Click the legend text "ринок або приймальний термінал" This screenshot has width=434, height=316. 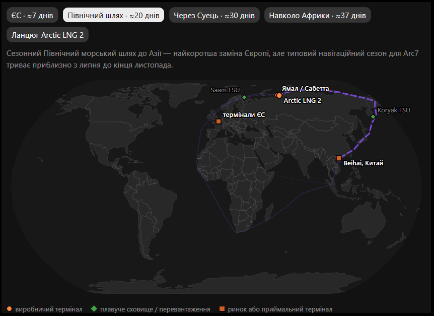point(280,309)
